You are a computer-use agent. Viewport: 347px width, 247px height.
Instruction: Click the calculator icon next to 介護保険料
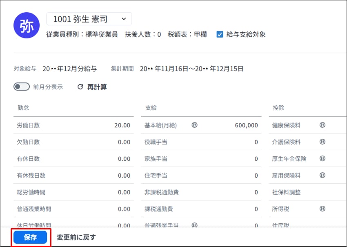322,142
